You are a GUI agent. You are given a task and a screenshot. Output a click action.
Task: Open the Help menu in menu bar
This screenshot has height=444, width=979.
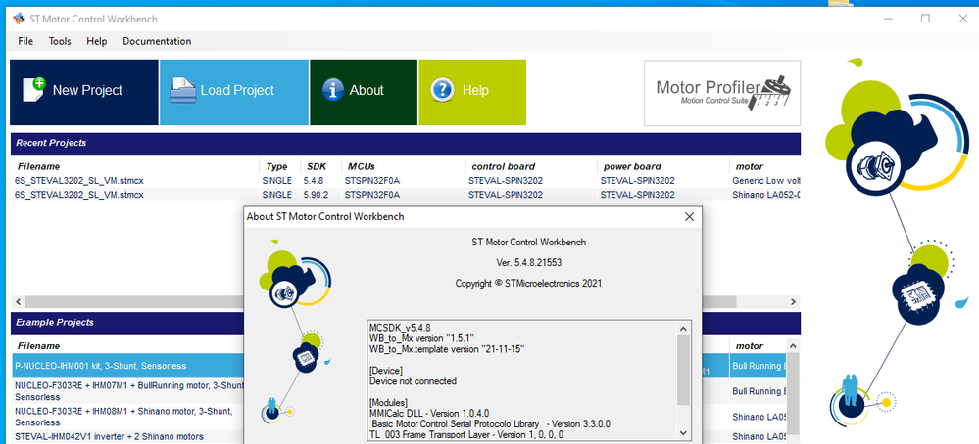(97, 41)
